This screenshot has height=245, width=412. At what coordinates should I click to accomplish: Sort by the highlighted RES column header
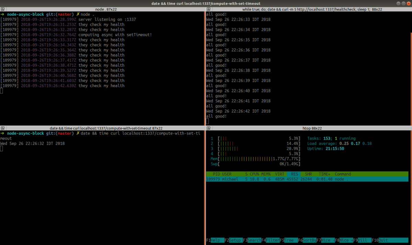294,174
